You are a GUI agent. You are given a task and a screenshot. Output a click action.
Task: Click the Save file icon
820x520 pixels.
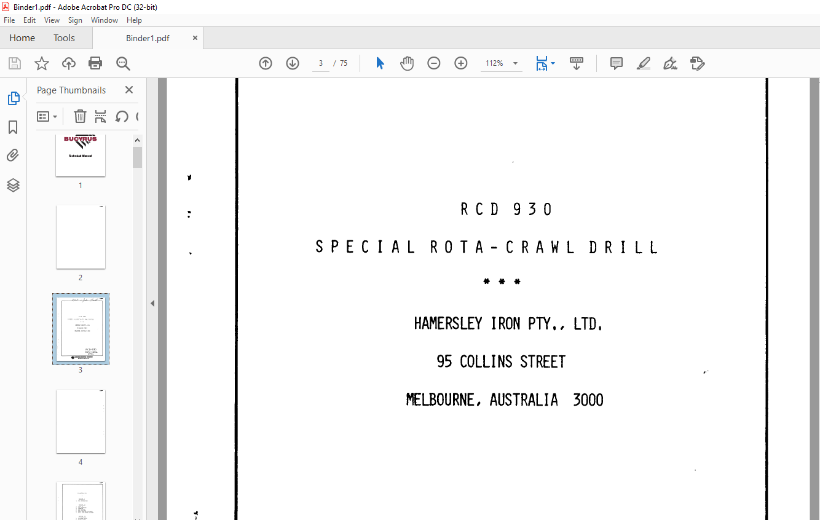14,63
